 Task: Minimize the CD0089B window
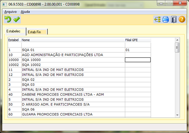(x=161, y=3)
